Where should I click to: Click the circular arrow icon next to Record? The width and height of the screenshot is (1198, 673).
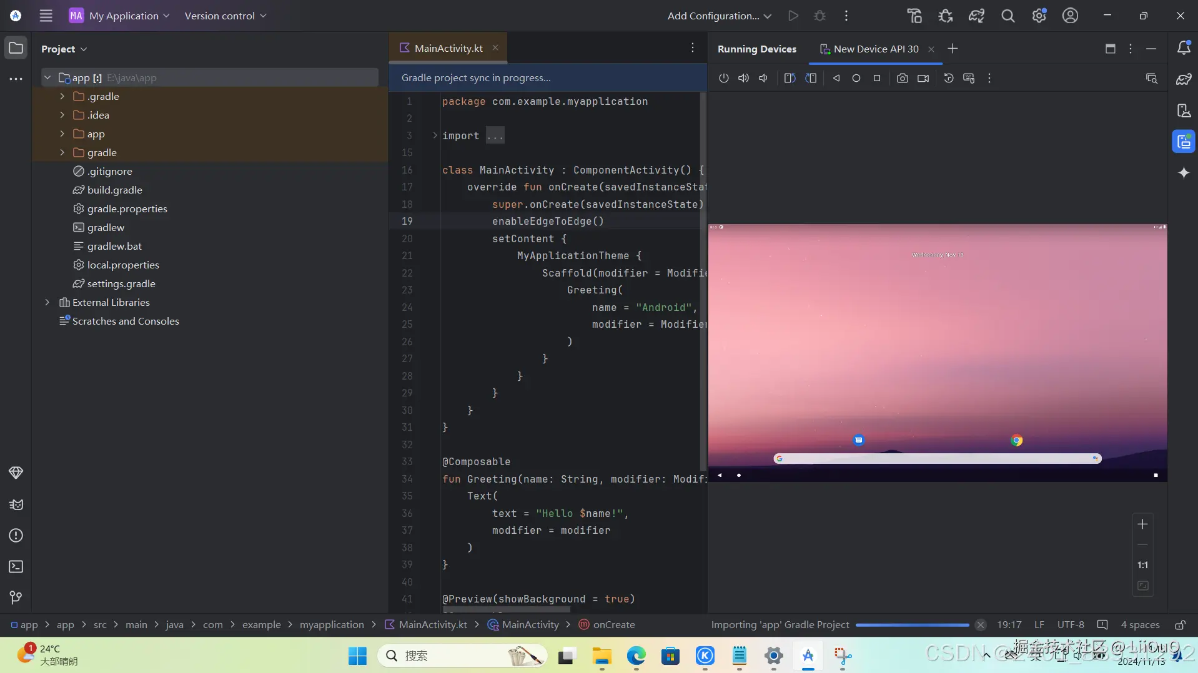coord(949,78)
